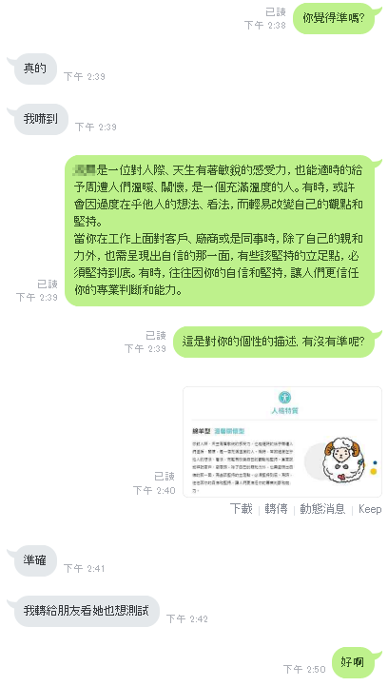Click the 下載 download link
The image size is (388, 686).
coord(242,509)
